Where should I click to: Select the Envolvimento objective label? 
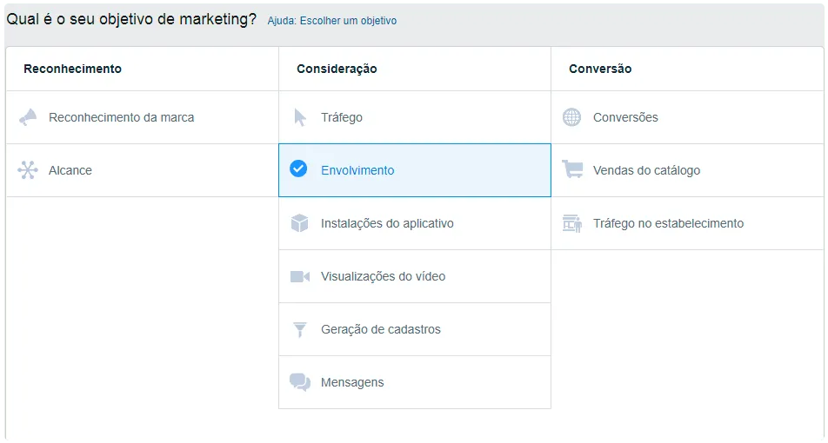[357, 170]
